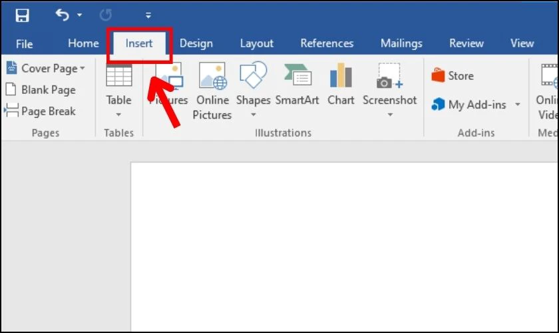Click the SmartArt label text

point(297,100)
